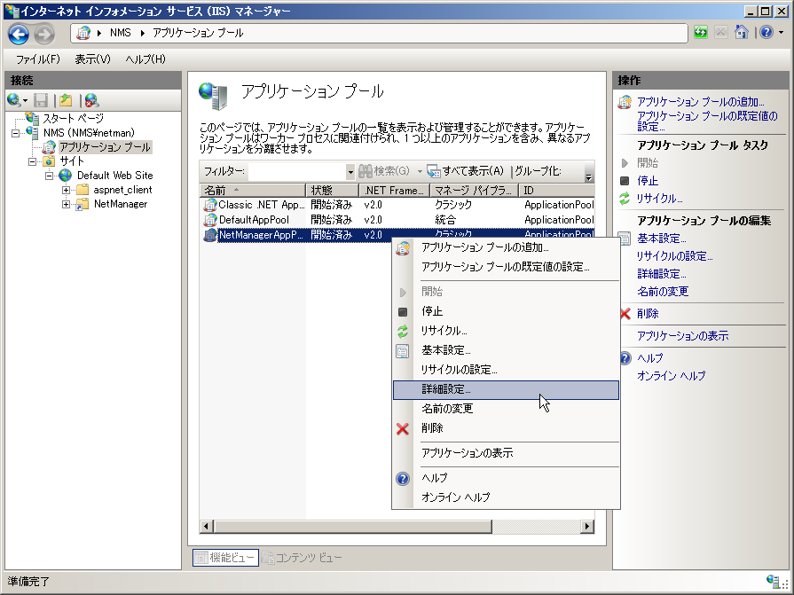Open the 検索 dropdown arrow
Screen dimensions: 794x595
420,171
